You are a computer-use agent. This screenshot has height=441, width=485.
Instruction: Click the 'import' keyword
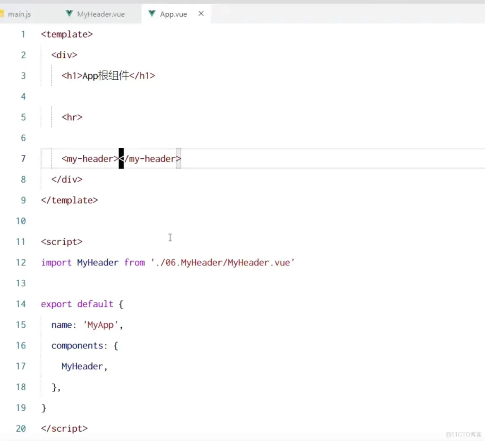(x=56, y=263)
